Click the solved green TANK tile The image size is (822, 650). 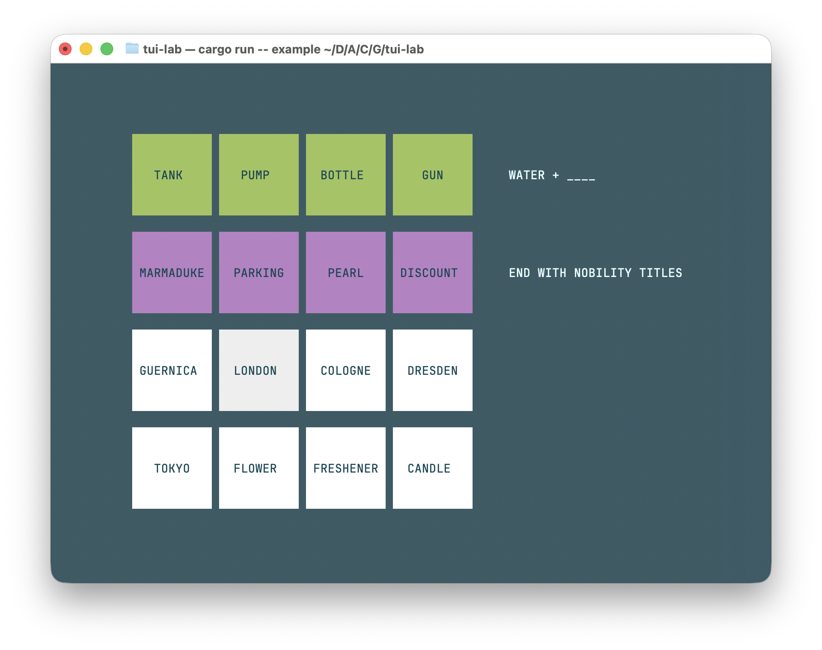pyautogui.click(x=172, y=175)
